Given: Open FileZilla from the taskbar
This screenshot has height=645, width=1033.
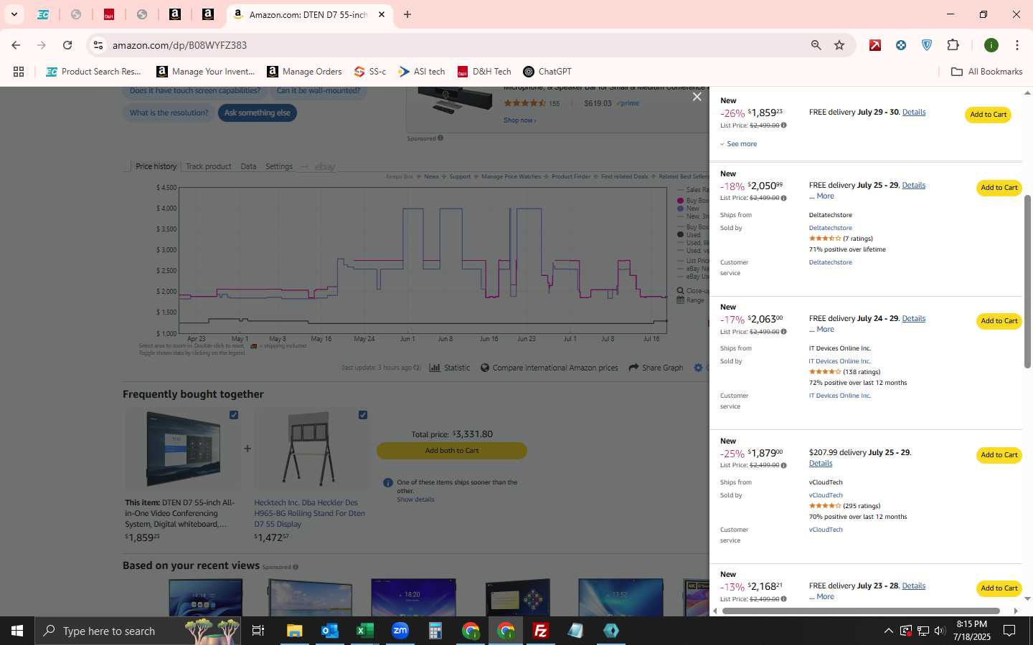Looking at the screenshot, I should click(541, 631).
